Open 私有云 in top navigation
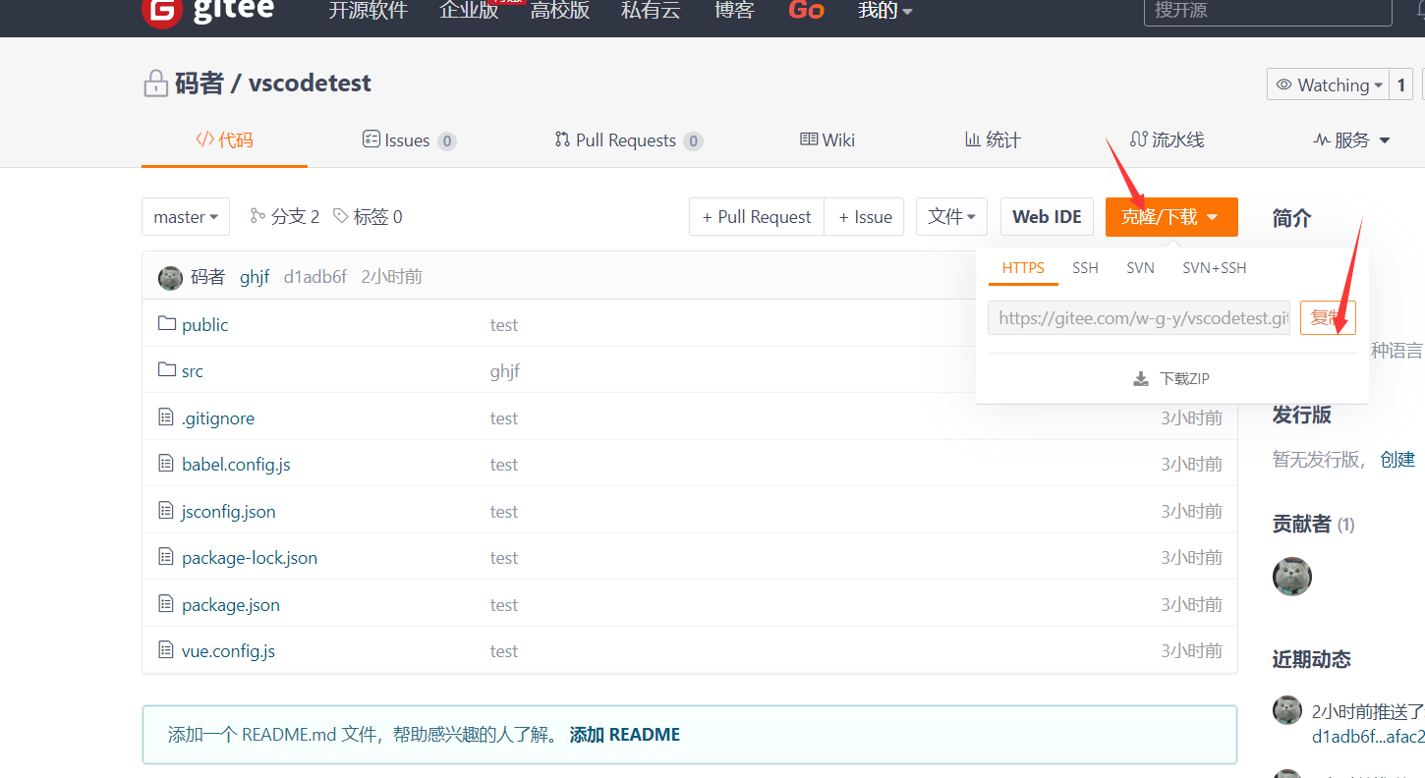The image size is (1425, 778). click(x=651, y=10)
